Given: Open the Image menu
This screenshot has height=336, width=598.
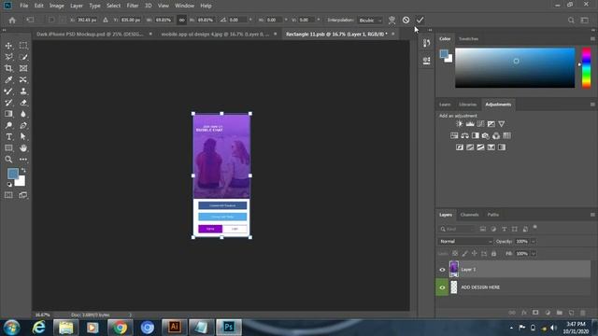Looking at the screenshot, I should 56,6.
